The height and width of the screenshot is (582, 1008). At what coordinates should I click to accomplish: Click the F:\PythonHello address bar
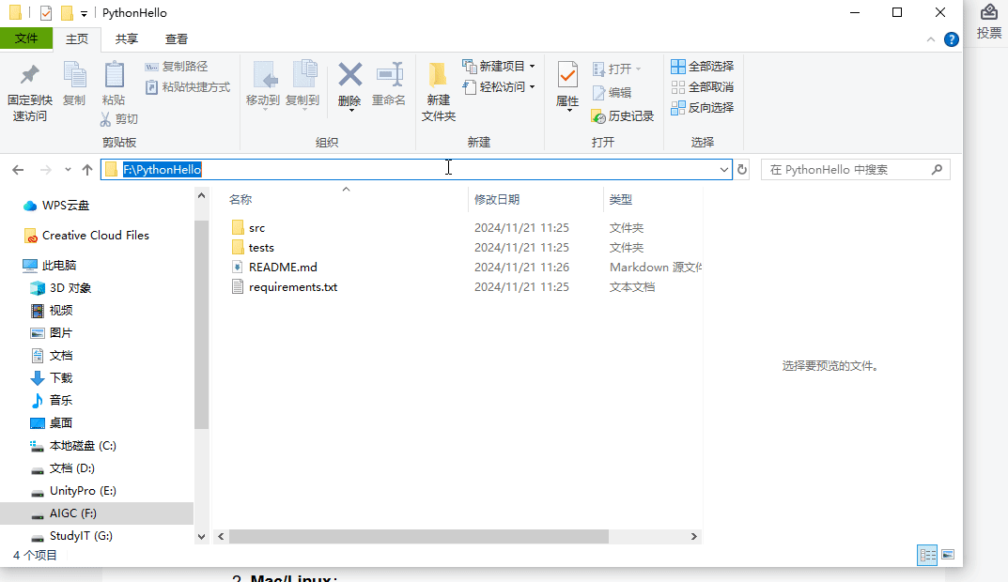[416, 170]
